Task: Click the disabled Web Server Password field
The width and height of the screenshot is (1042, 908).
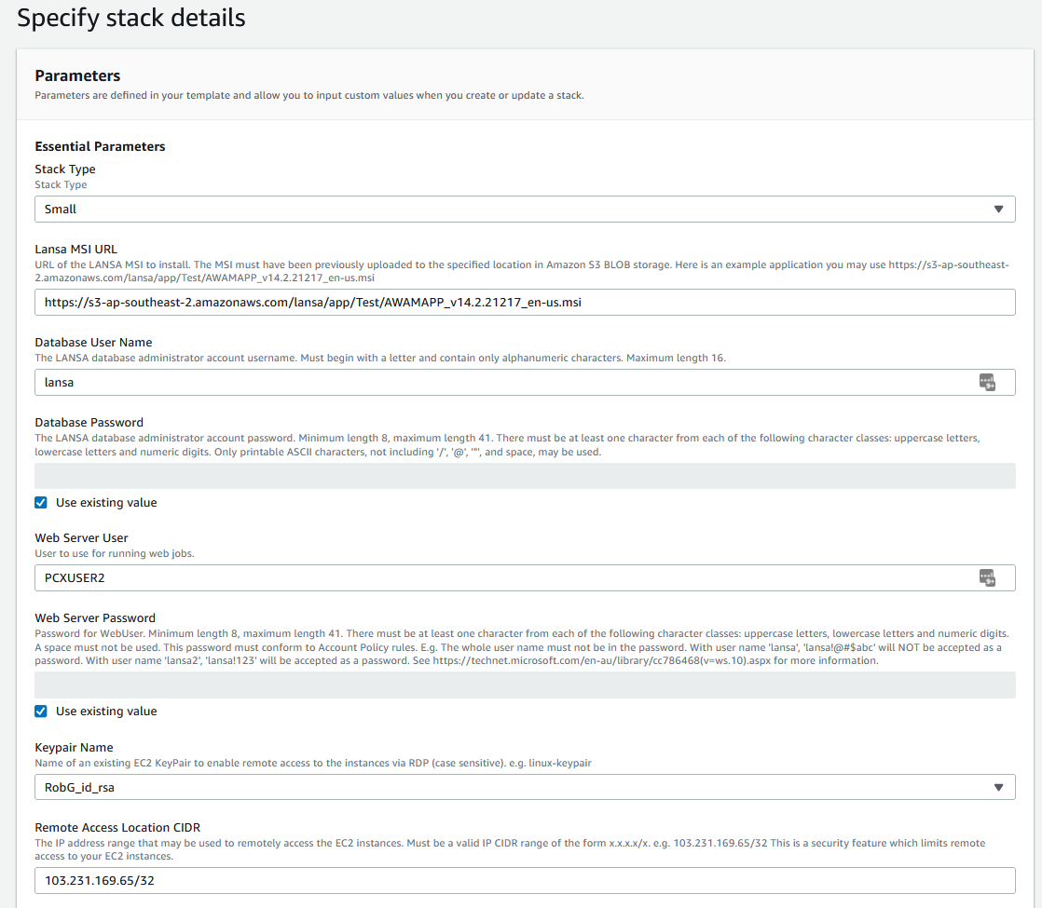Action: [525, 685]
